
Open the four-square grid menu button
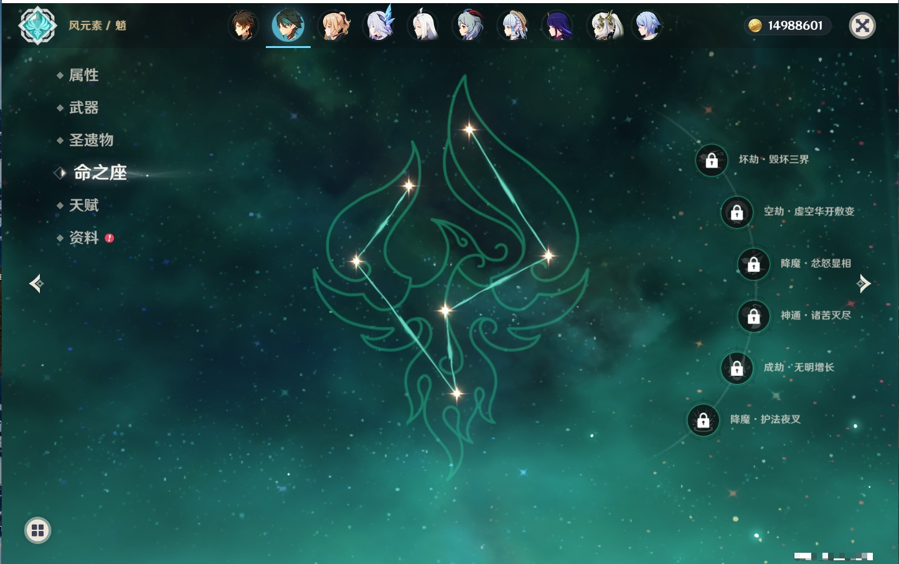coord(38,530)
